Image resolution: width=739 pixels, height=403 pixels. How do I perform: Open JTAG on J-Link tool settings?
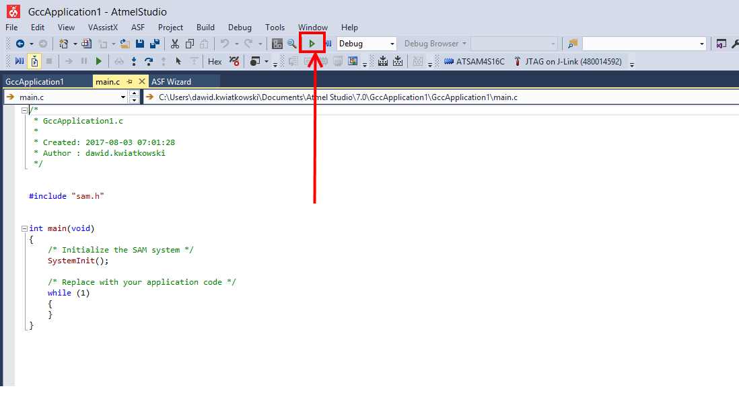(x=568, y=62)
